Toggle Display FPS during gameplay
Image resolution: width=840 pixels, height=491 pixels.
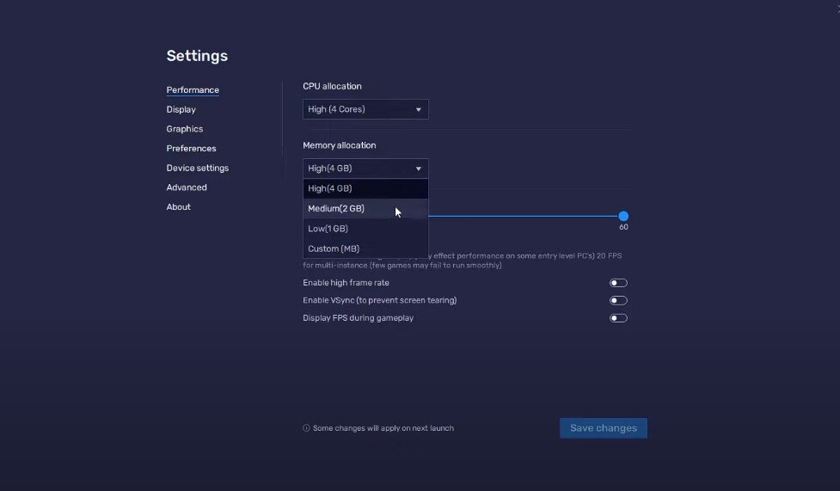coord(618,318)
